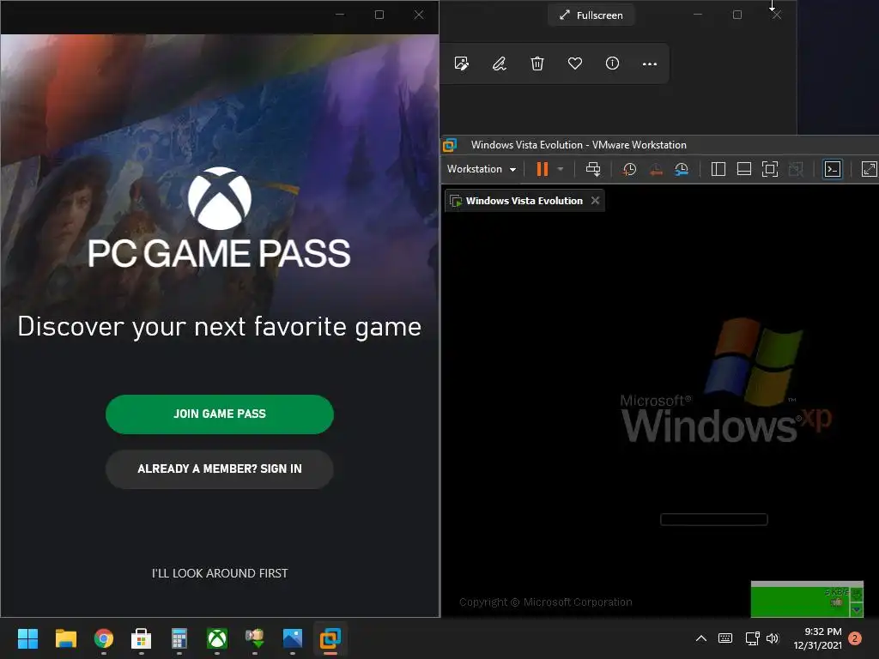This screenshot has width=879, height=659.
Task: Open the Edit image tool in Photos
Action: click(x=461, y=63)
